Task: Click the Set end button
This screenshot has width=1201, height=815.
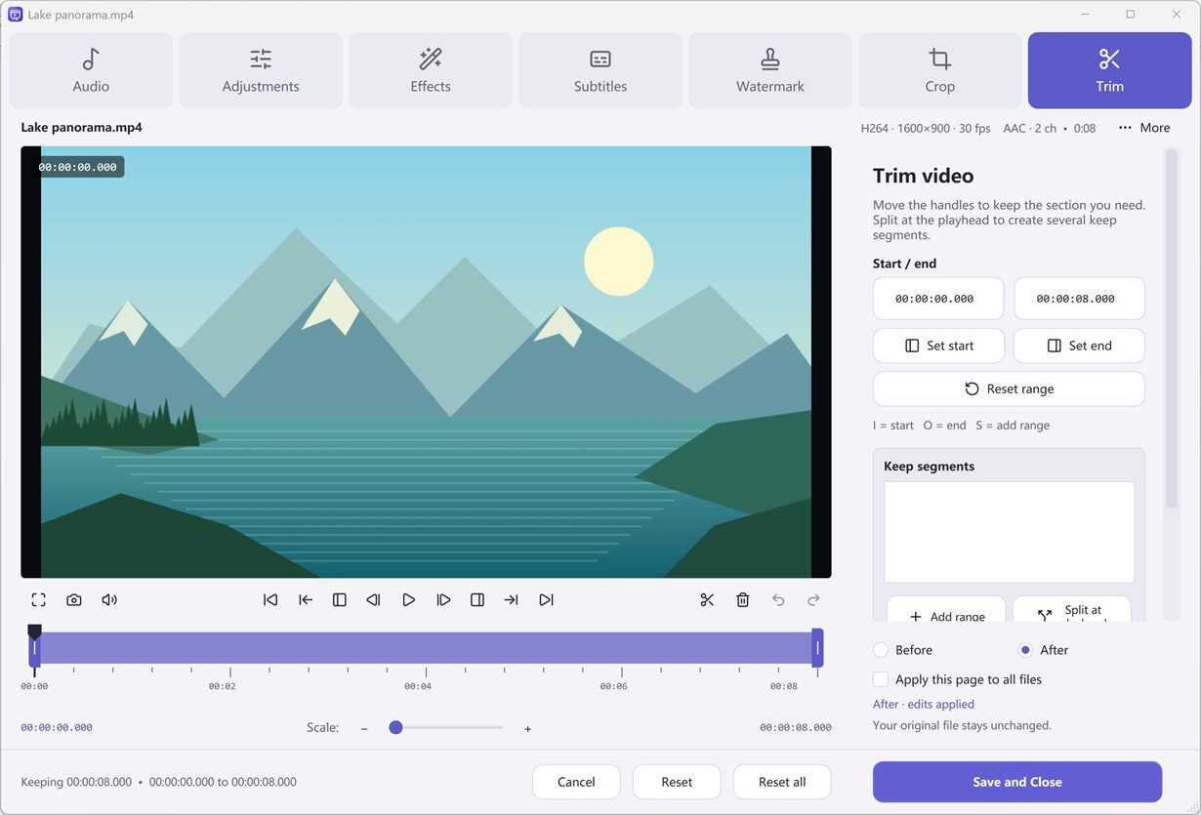Action: (1079, 346)
